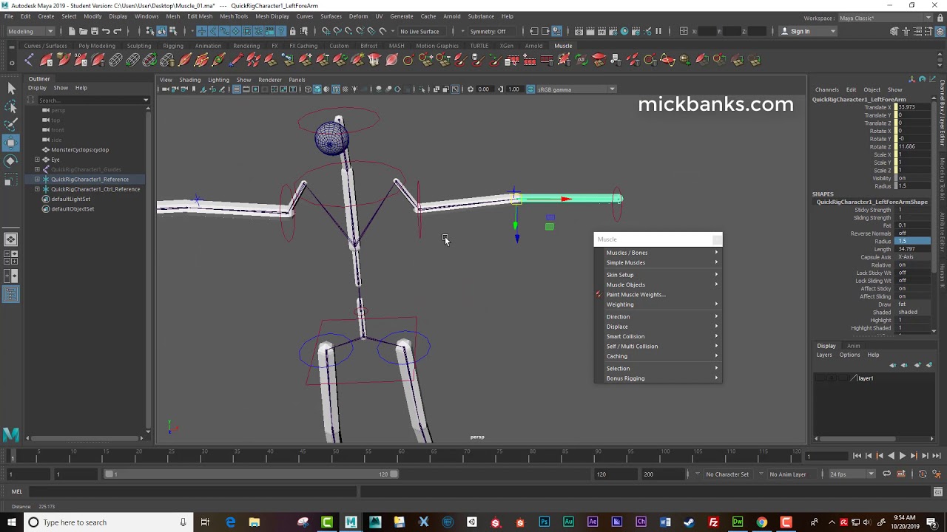Click the Open Scene folder icon
The width and height of the screenshot is (947, 532).
click(83, 31)
